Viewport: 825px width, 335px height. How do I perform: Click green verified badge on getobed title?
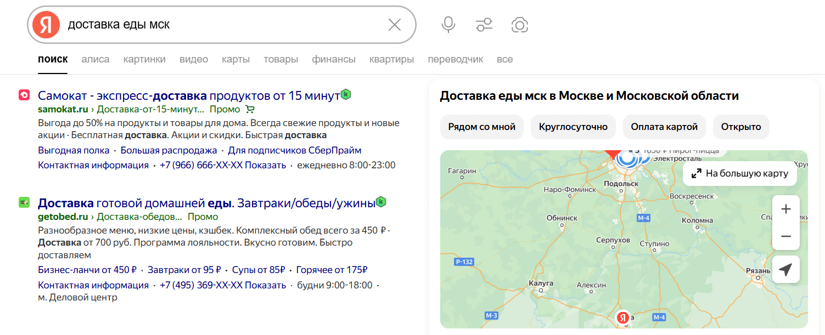tap(381, 202)
